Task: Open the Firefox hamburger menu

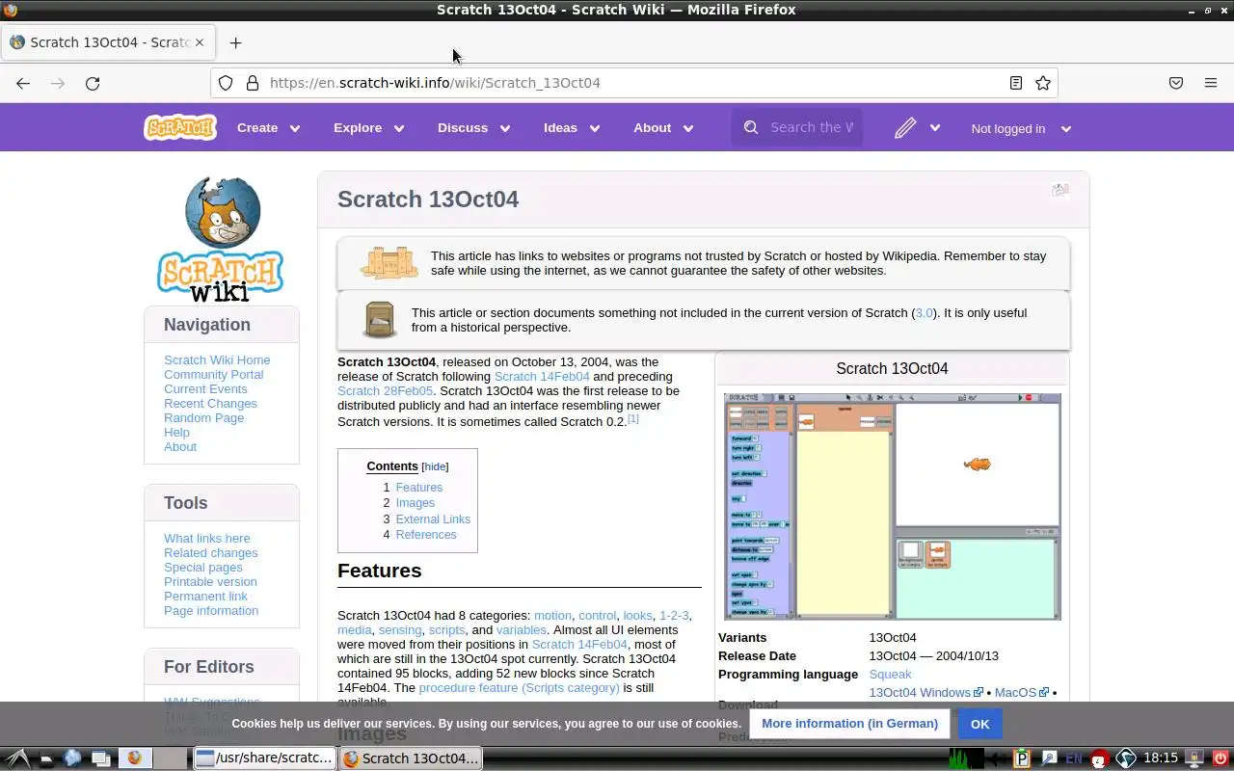Action: pyautogui.click(x=1211, y=83)
